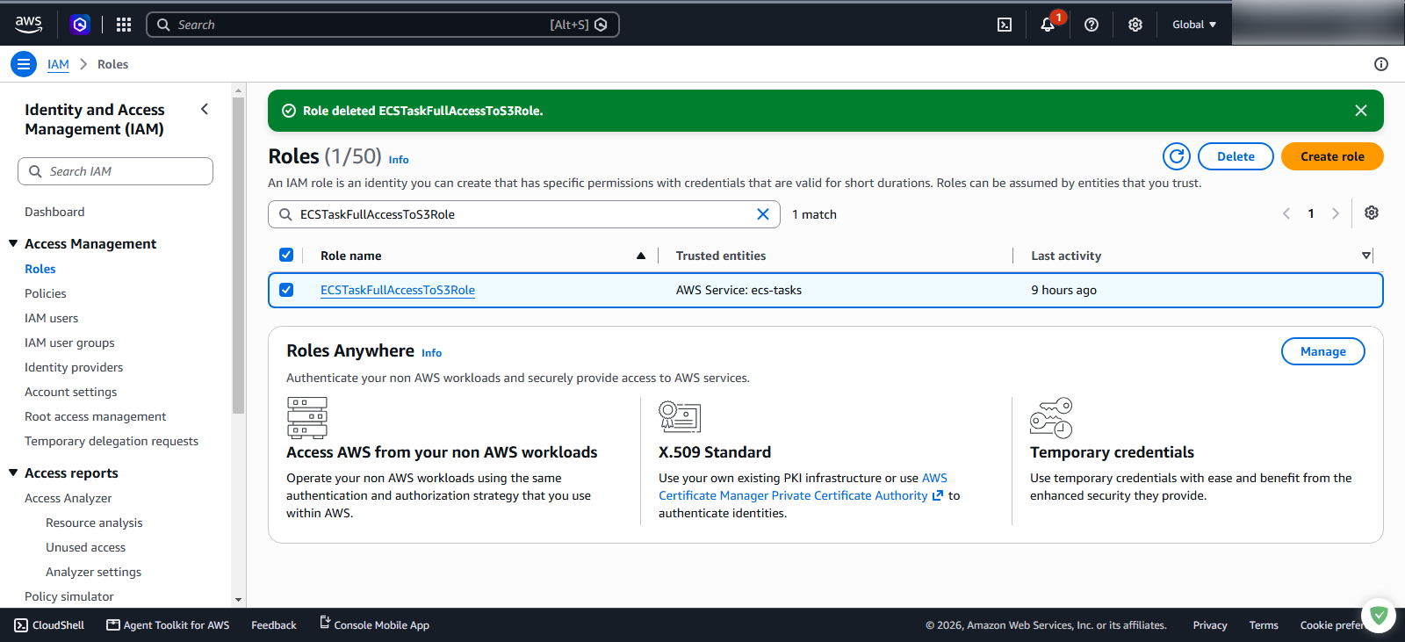This screenshot has width=1405, height=642.
Task: Sort by Role name column arrow
Action: click(x=641, y=256)
